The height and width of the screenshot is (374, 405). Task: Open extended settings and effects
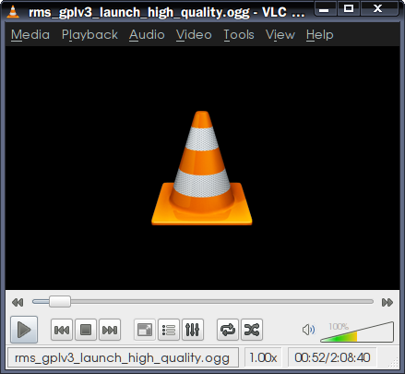coord(193,330)
